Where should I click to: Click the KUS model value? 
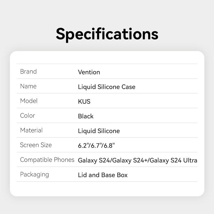click(x=84, y=102)
